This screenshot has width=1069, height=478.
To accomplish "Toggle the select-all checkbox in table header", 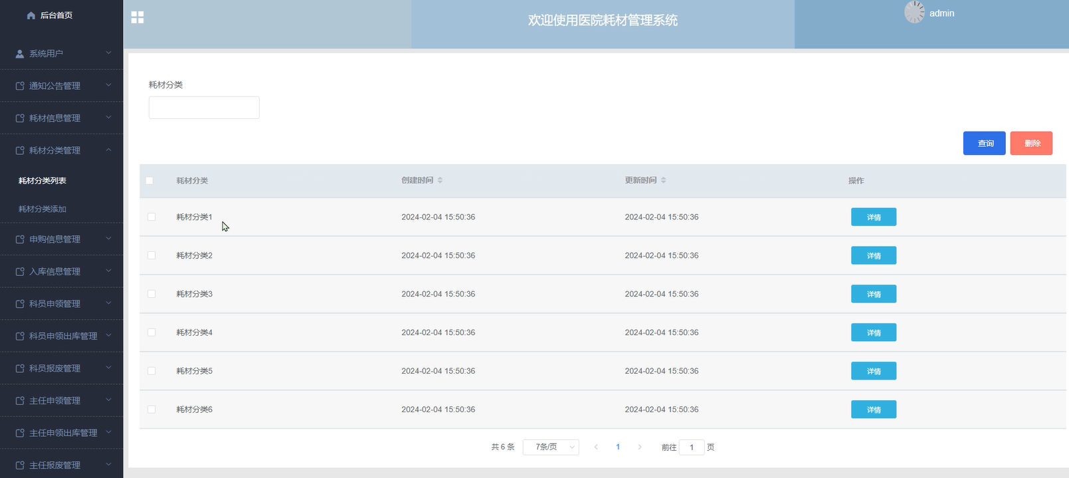I will point(149,181).
